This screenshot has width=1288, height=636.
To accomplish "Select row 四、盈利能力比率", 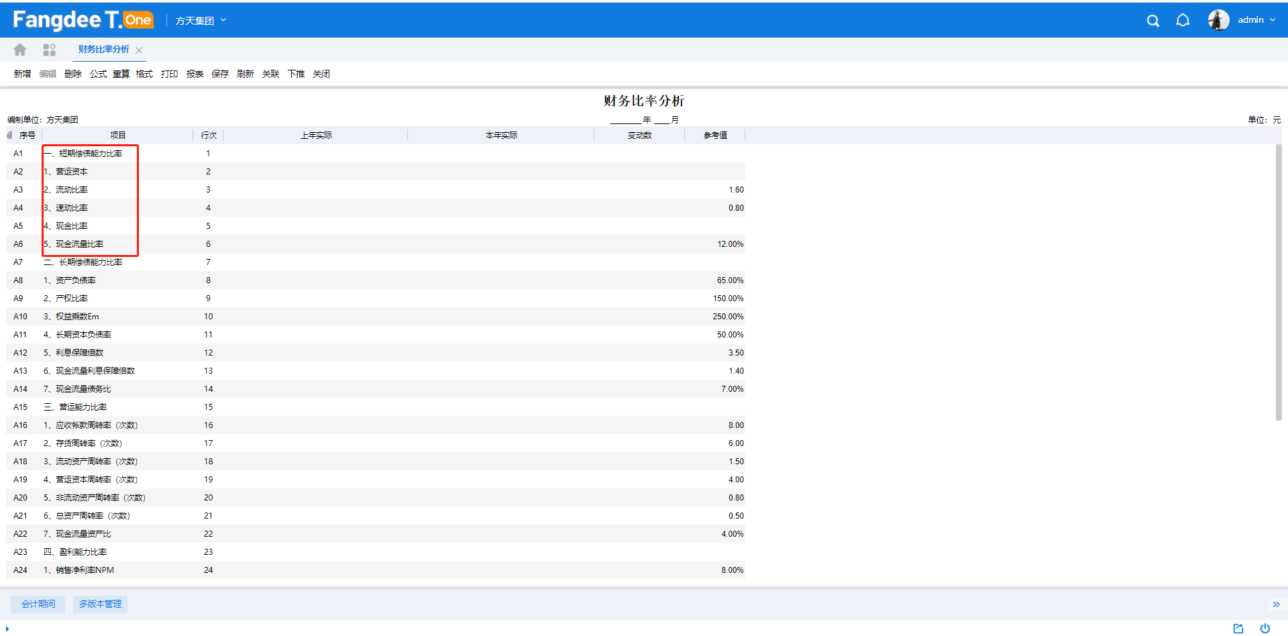I will pyautogui.click(x=376, y=552).
